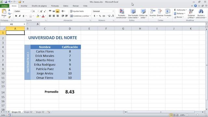208x117 pixels.
Task: Toggle left text alignment
Action: pos(50,16)
